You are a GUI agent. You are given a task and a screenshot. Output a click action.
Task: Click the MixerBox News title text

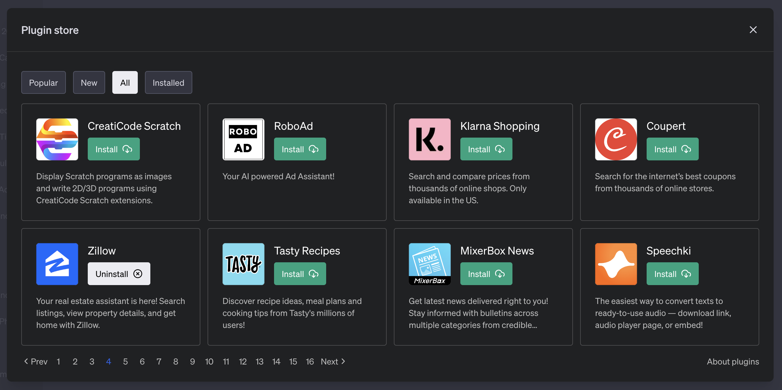point(497,251)
